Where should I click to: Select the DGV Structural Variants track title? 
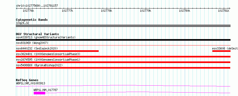coord(37,34)
